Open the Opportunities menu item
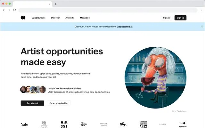This screenshot has height=128, width=205. click(x=38, y=18)
